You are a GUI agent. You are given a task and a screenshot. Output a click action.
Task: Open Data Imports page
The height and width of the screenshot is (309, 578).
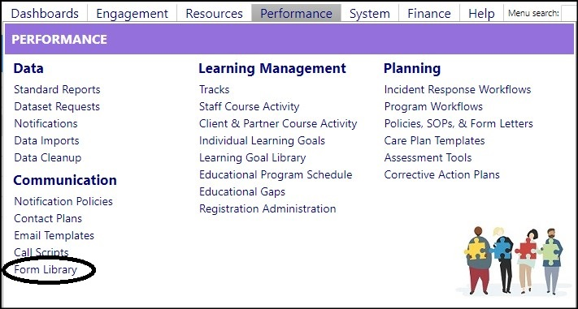46,140
